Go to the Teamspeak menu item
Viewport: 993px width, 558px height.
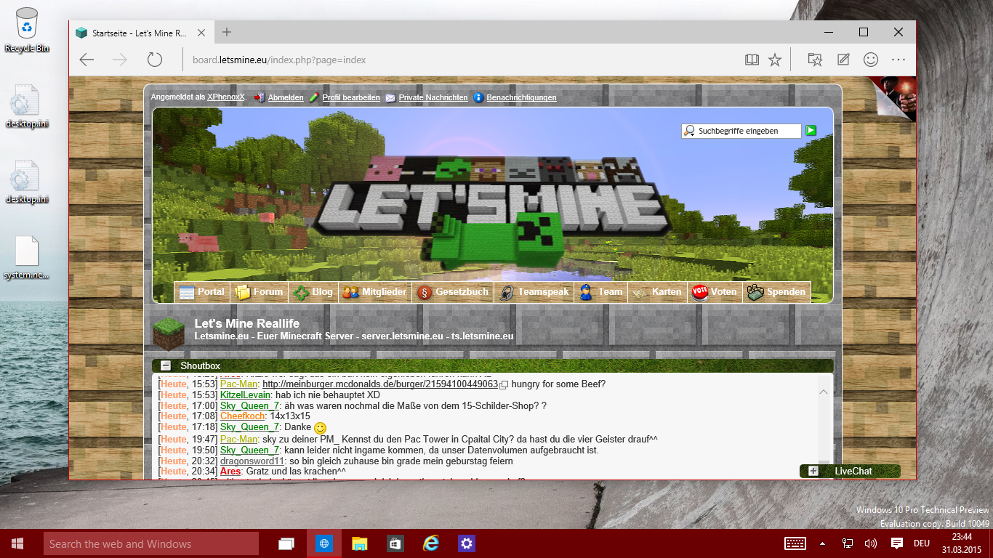click(x=534, y=292)
